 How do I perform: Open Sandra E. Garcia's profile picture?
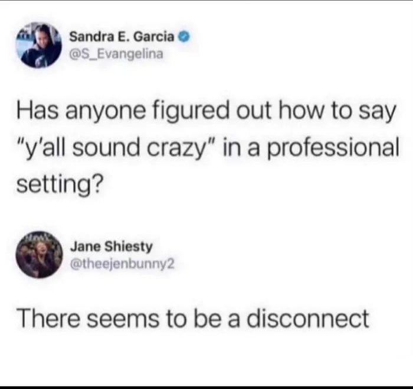(38, 45)
